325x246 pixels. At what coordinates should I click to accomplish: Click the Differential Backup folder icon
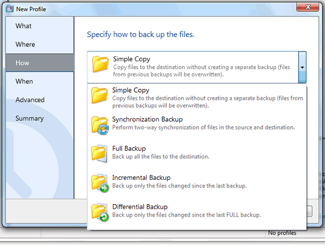tap(101, 211)
